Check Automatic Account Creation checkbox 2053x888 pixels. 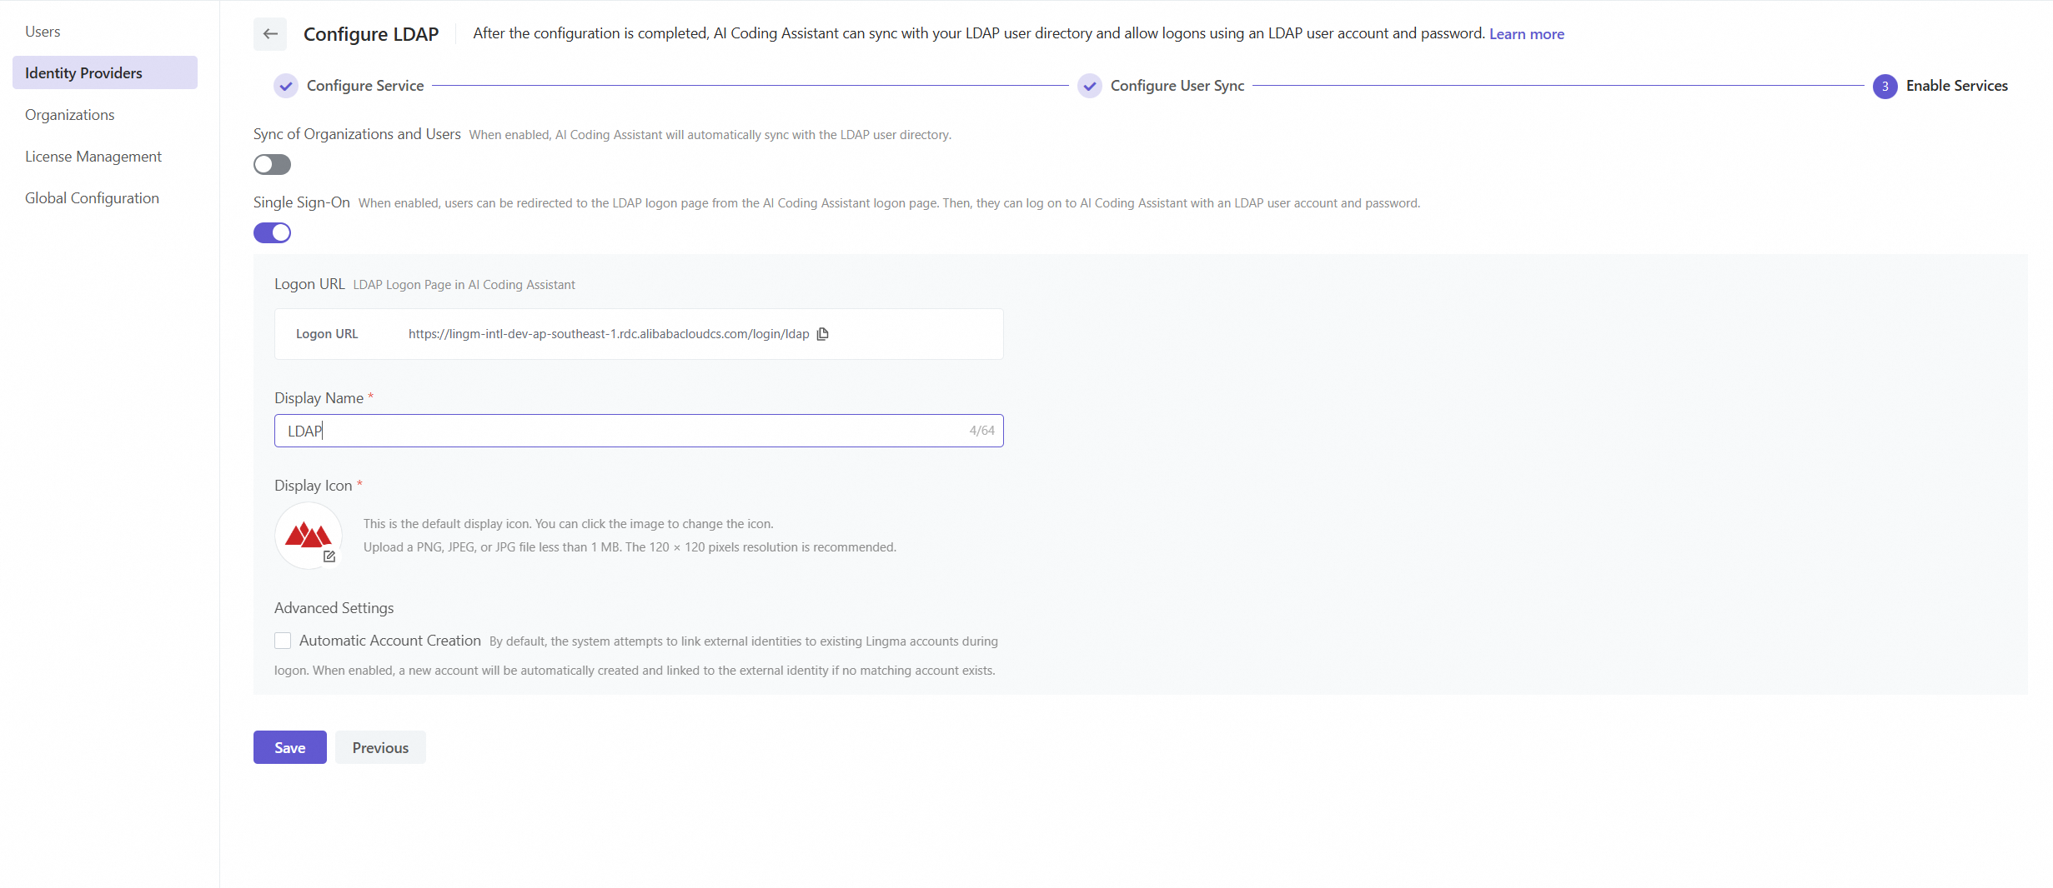(x=283, y=641)
